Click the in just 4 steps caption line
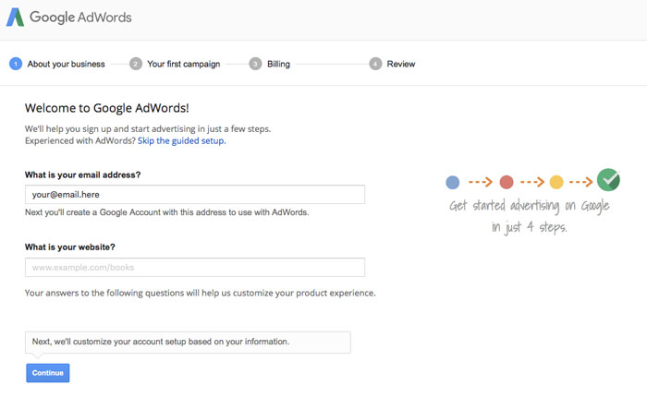Image resolution: width=647 pixels, height=397 pixels. click(530, 227)
